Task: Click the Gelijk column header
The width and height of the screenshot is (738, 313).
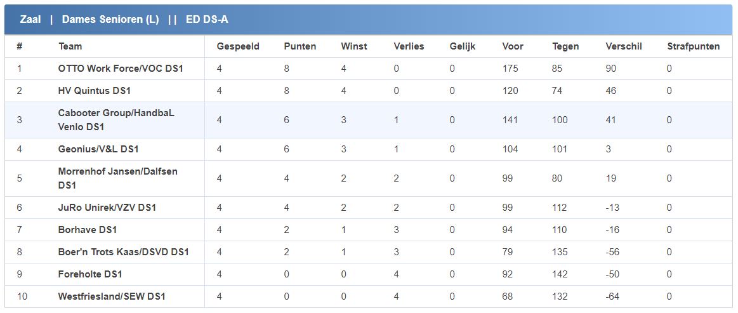Action: pyautogui.click(x=463, y=46)
